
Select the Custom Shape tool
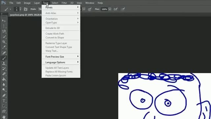click(4, 111)
